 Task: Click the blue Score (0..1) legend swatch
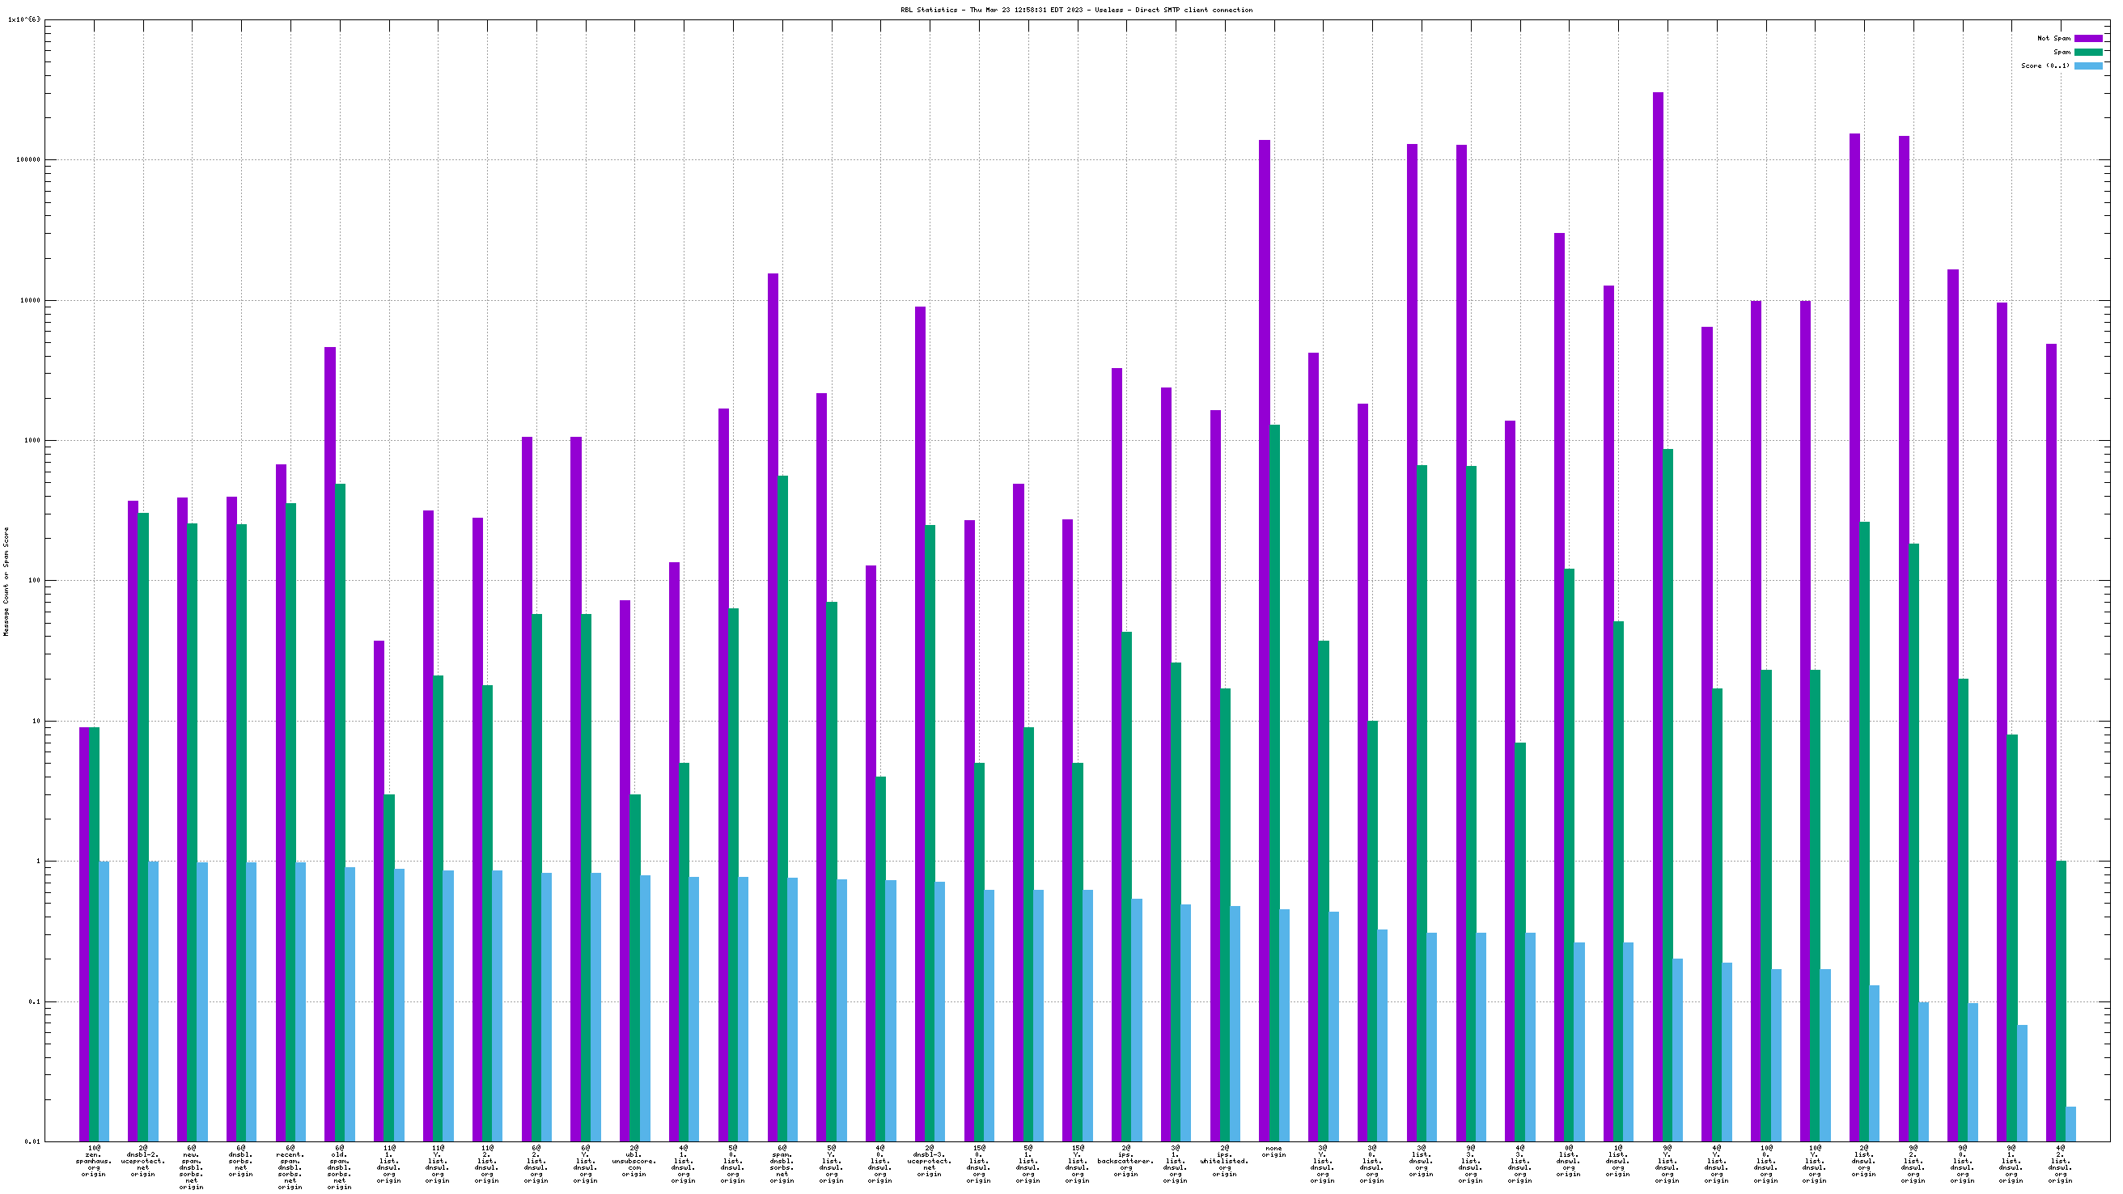(x=2087, y=66)
